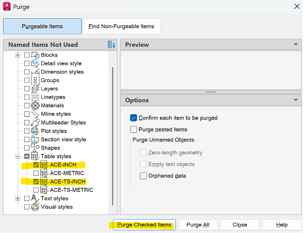Tick the ACE-TS-METRIC checkbox
Viewport: 304px width, 233px height.
(x=36, y=190)
